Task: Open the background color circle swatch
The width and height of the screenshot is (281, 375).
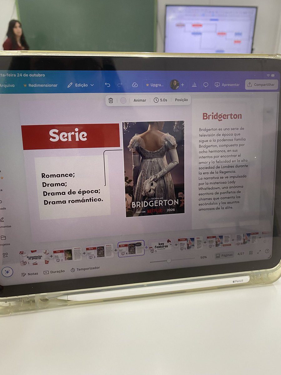Action: (123, 100)
